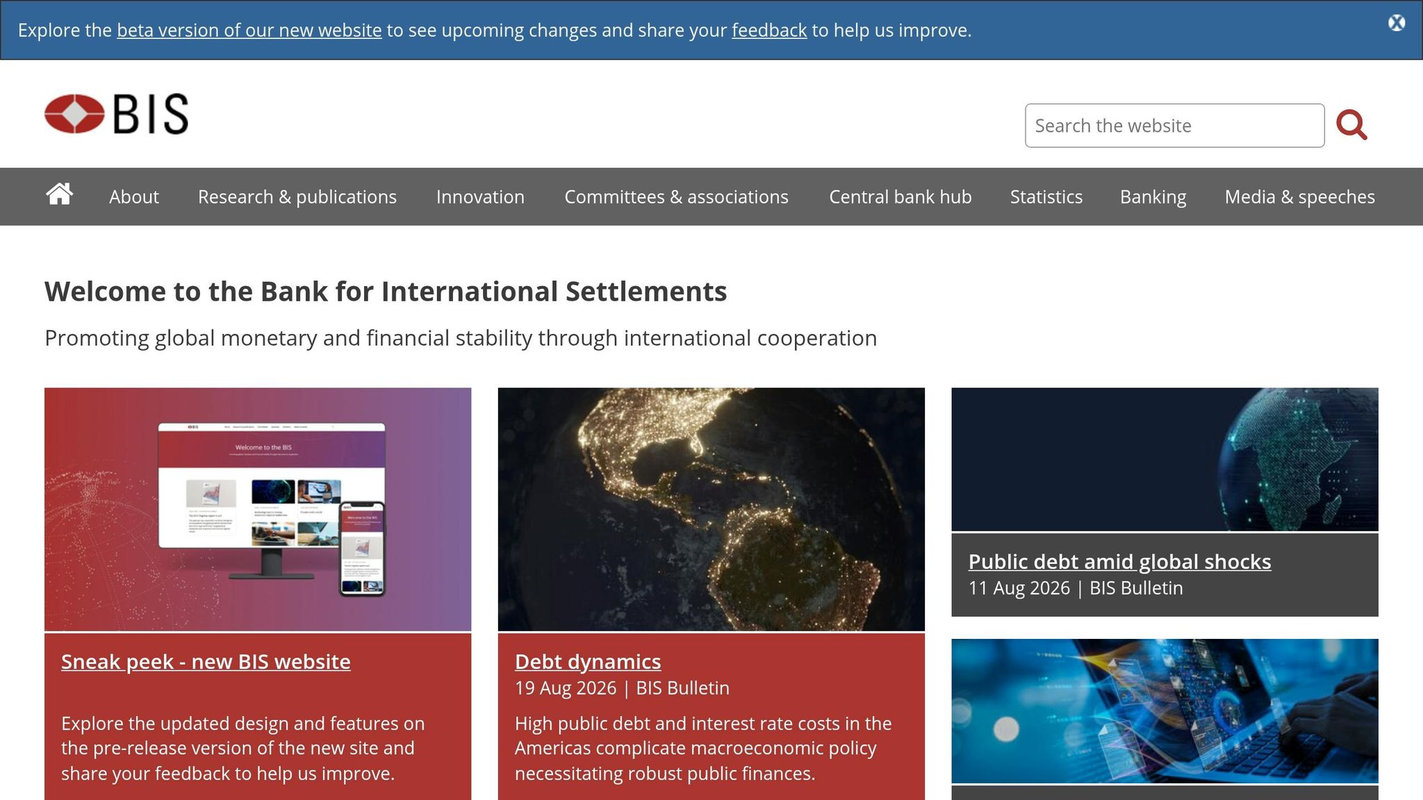Screen dimensions: 1423x800
Task: Click the Welcome to the Bank heading
Action: click(386, 292)
